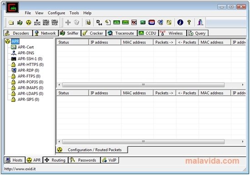Click the second green chip icon
250x175 pixels.
[x=125, y=22]
